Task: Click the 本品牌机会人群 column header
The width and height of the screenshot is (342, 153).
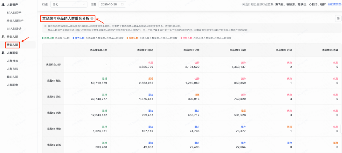Action: pos(98,50)
